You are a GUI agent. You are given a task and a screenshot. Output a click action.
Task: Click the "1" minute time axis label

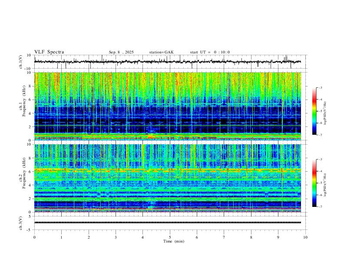click(x=61, y=237)
